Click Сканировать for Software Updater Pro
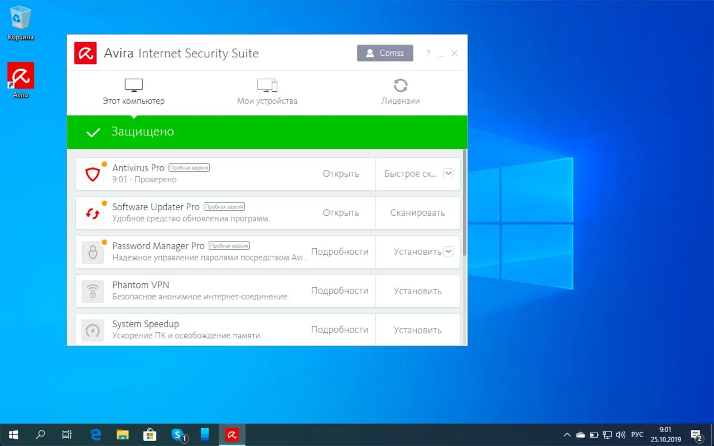 [x=418, y=213]
